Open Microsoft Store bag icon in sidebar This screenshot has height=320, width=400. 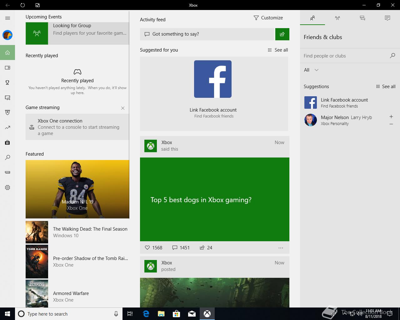pos(7,142)
